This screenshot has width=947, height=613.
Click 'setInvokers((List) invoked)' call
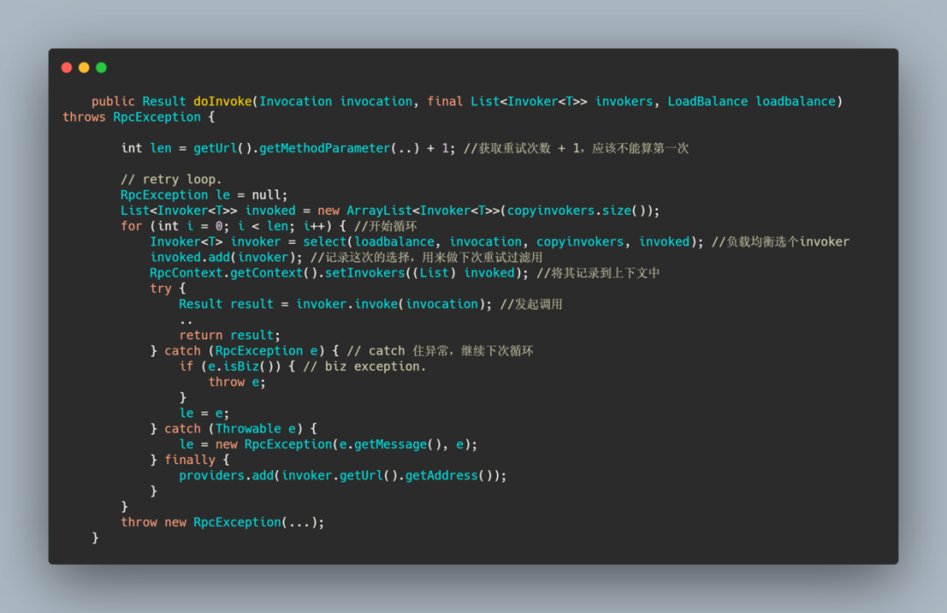click(424, 273)
